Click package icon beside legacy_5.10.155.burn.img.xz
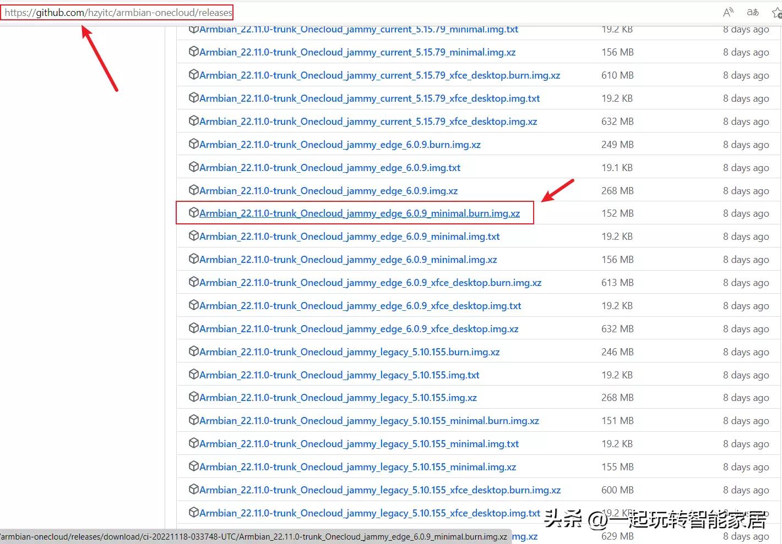The width and height of the screenshot is (782, 544). click(x=193, y=351)
